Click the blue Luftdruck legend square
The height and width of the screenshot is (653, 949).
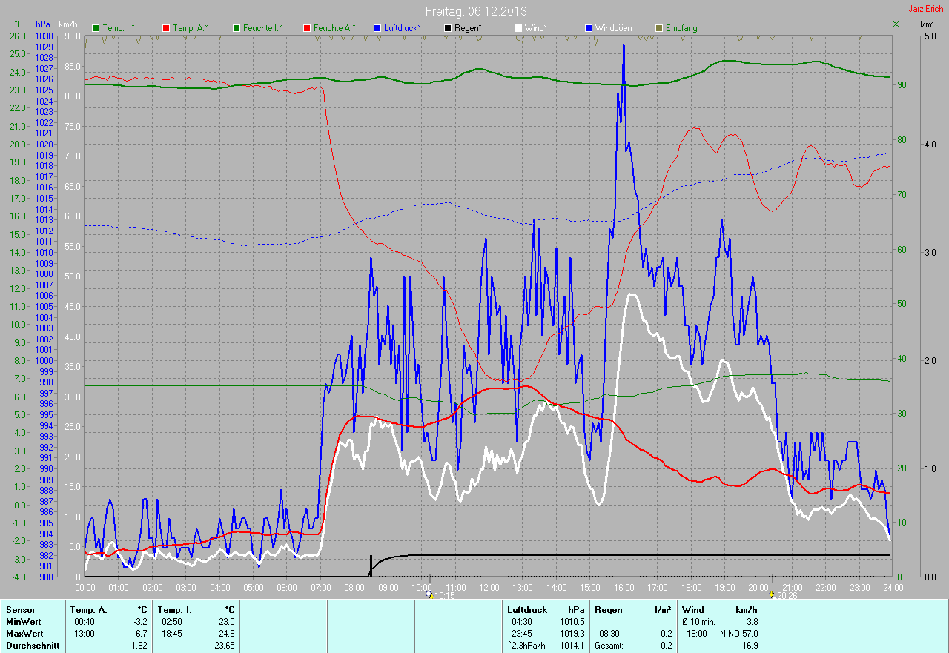point(377,28)
